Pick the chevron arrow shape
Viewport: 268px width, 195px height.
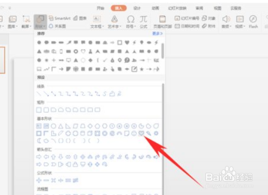(x=53, y=164)
